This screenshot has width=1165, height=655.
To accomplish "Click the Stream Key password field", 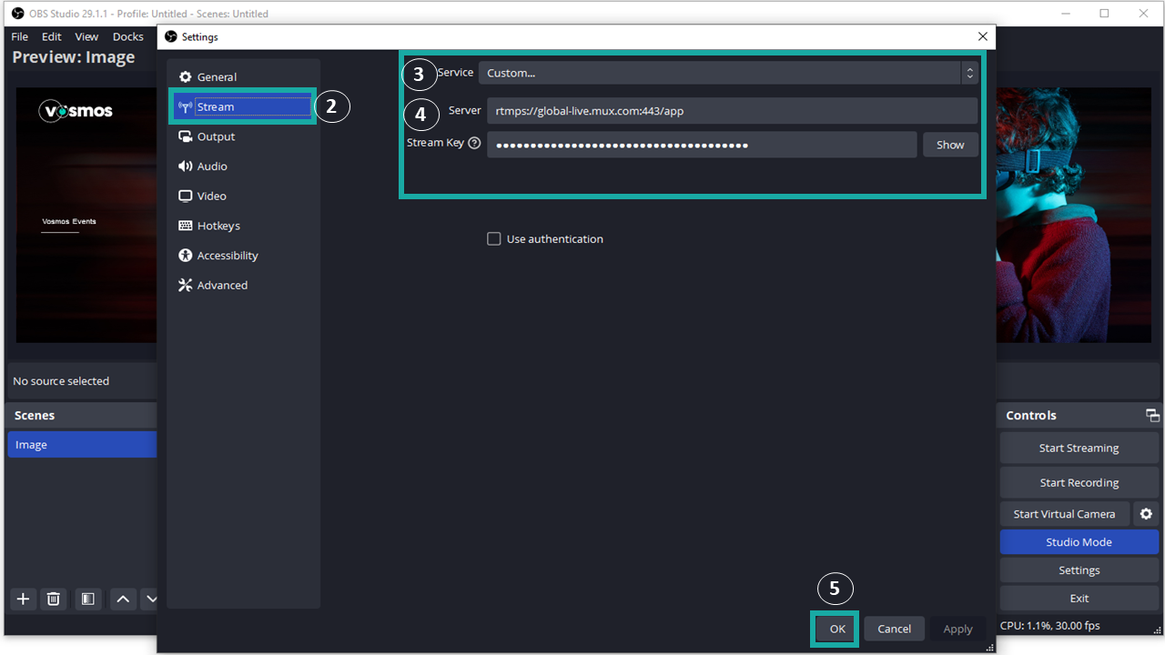I will (702, 145).
